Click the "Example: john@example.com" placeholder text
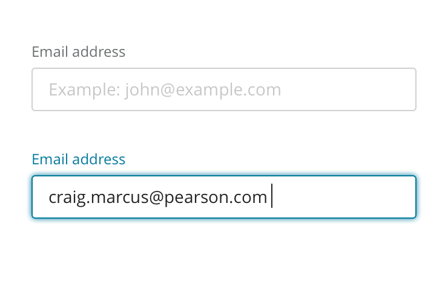 165,90
